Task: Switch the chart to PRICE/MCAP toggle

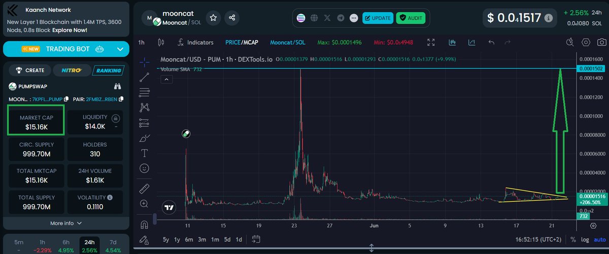Action: coord(243,43)
